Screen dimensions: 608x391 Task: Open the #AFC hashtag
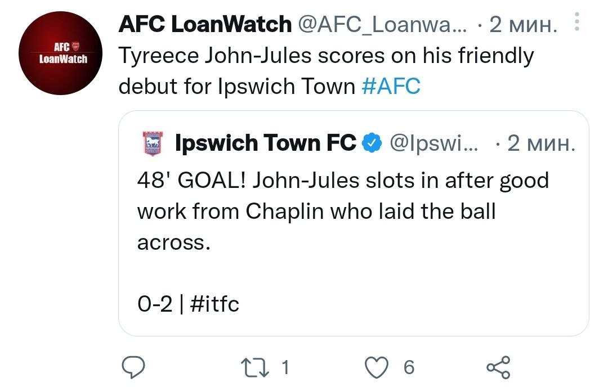coord(390,86)
